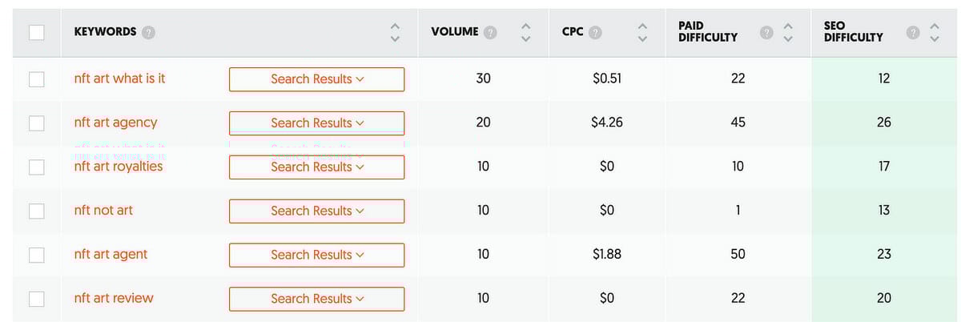The height and width of the screenshot is (322, 961).
Task: Tick the nft art review checkbox
Action: click(37, 299)
